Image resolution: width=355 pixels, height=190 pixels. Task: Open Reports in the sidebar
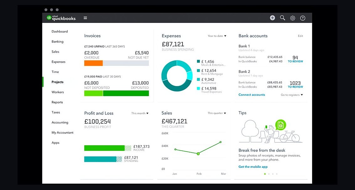pyautogui.click(x=57, y=102)
